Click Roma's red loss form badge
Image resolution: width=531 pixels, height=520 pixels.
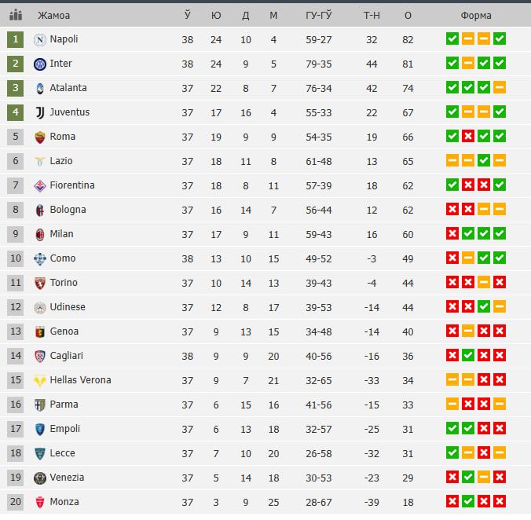coord(468,137)
